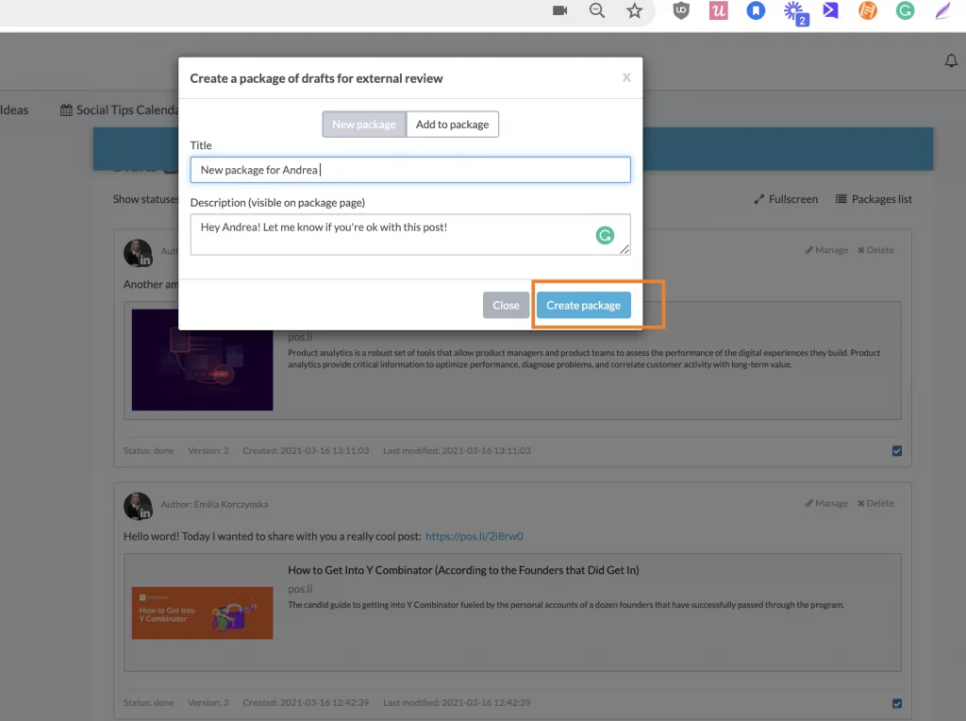Click 'Version: 3' status text

[x=208, y=702]
